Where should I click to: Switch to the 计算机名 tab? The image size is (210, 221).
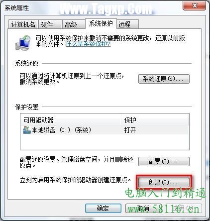23,24
